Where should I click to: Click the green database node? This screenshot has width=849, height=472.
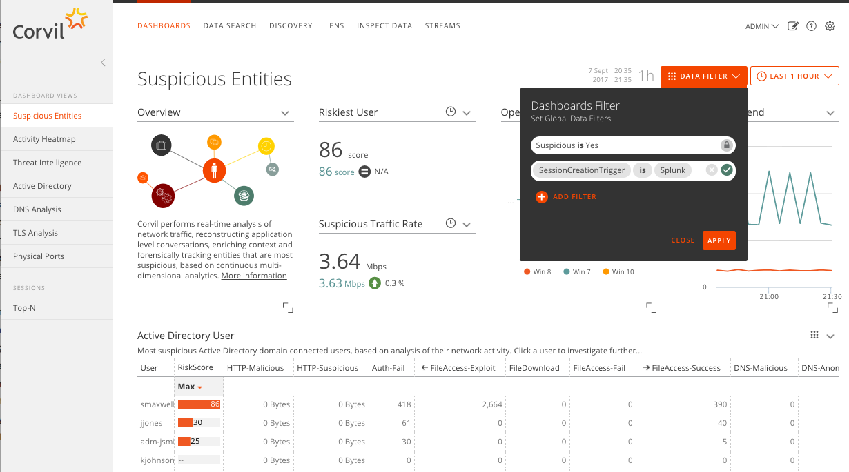(x=244, y=195)
